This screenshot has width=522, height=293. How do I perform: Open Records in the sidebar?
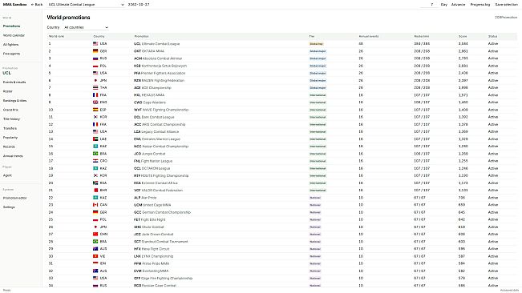[9, 146]
